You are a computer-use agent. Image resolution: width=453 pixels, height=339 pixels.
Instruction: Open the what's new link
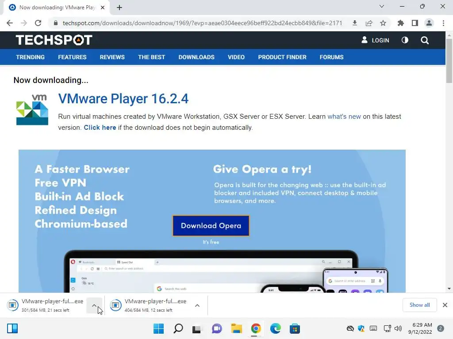pyautogui.click(x=344, y=117)
